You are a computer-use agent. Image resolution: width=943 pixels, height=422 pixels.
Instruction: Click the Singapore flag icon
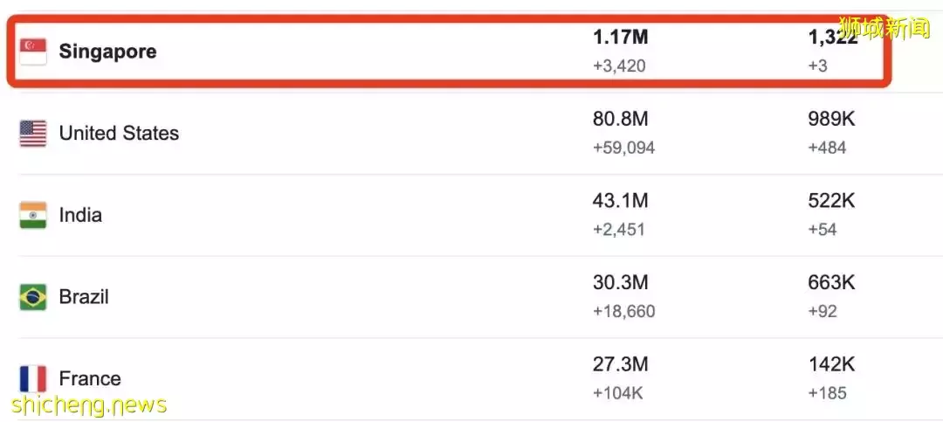(x=33, y=52)
